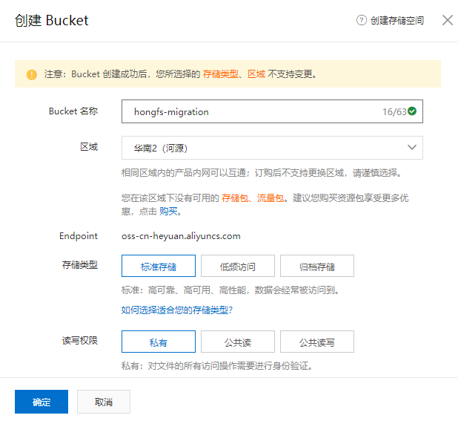This screenshot has height=421, width=458.
Task: Click the region dropdown chevron arrow
Action: click(x=412, y=148)
